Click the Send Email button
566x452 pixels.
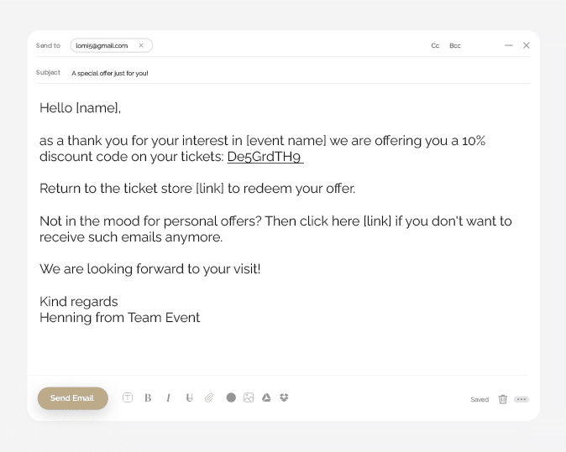pos(72,398)
